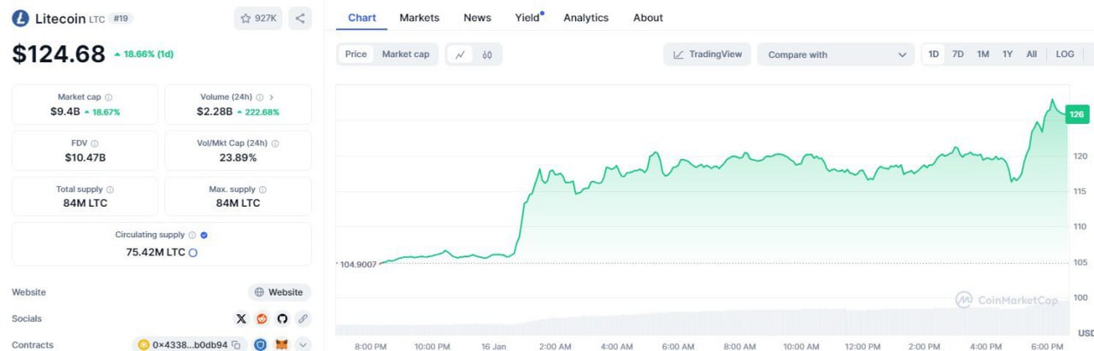The image size is (1094, 351).
Task: Click the $10.47B FDV value
Action: (85, 157)
